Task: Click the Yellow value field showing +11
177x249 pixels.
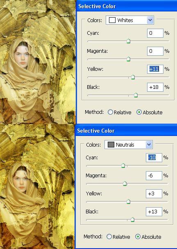Action: coord(155,69)
